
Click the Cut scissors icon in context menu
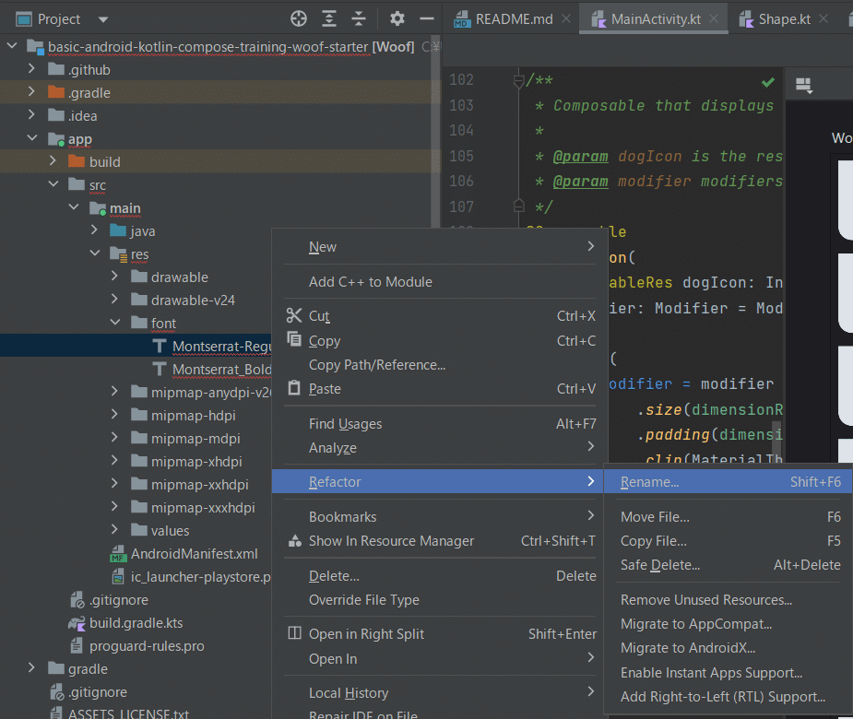point(294,315)
